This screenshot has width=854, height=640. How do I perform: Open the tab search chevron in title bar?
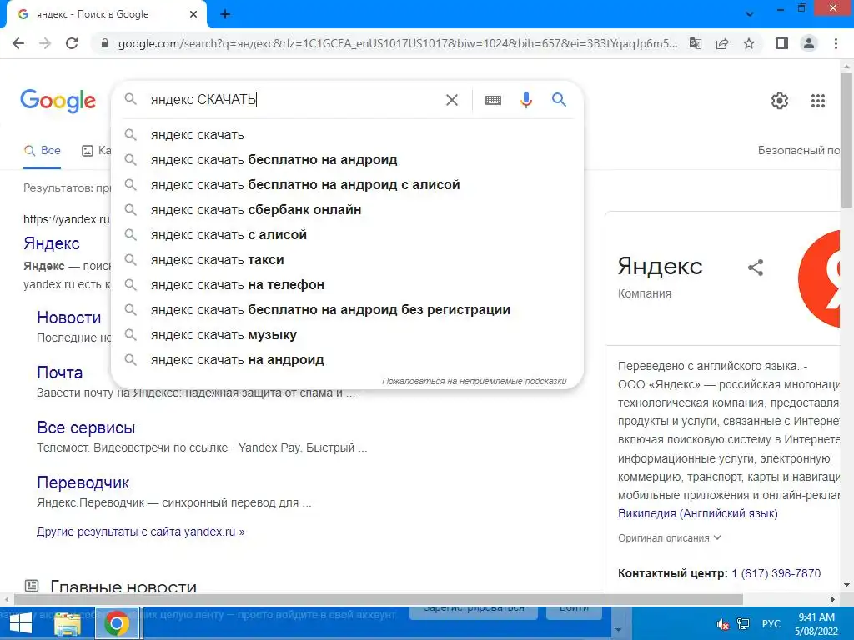pyautogui.click(x=750, y=14)
